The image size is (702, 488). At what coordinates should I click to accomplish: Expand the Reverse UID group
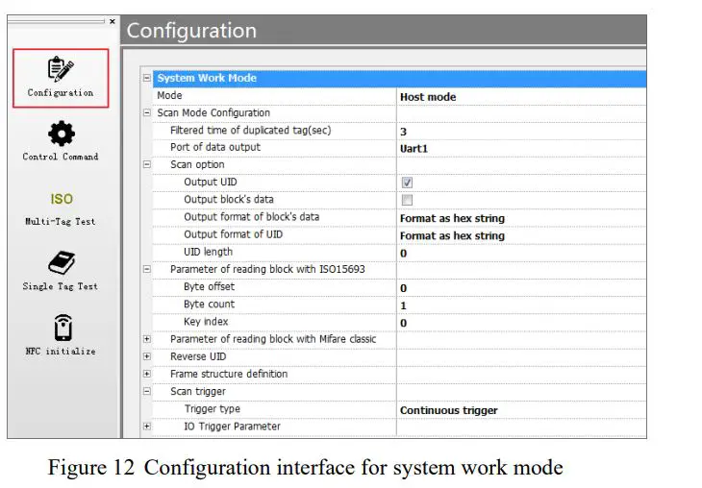(x=147, y=356)
